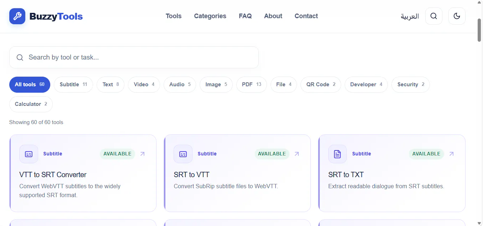Click AVAILABLE badge on VTT to SRT Converter

[117, 154]
